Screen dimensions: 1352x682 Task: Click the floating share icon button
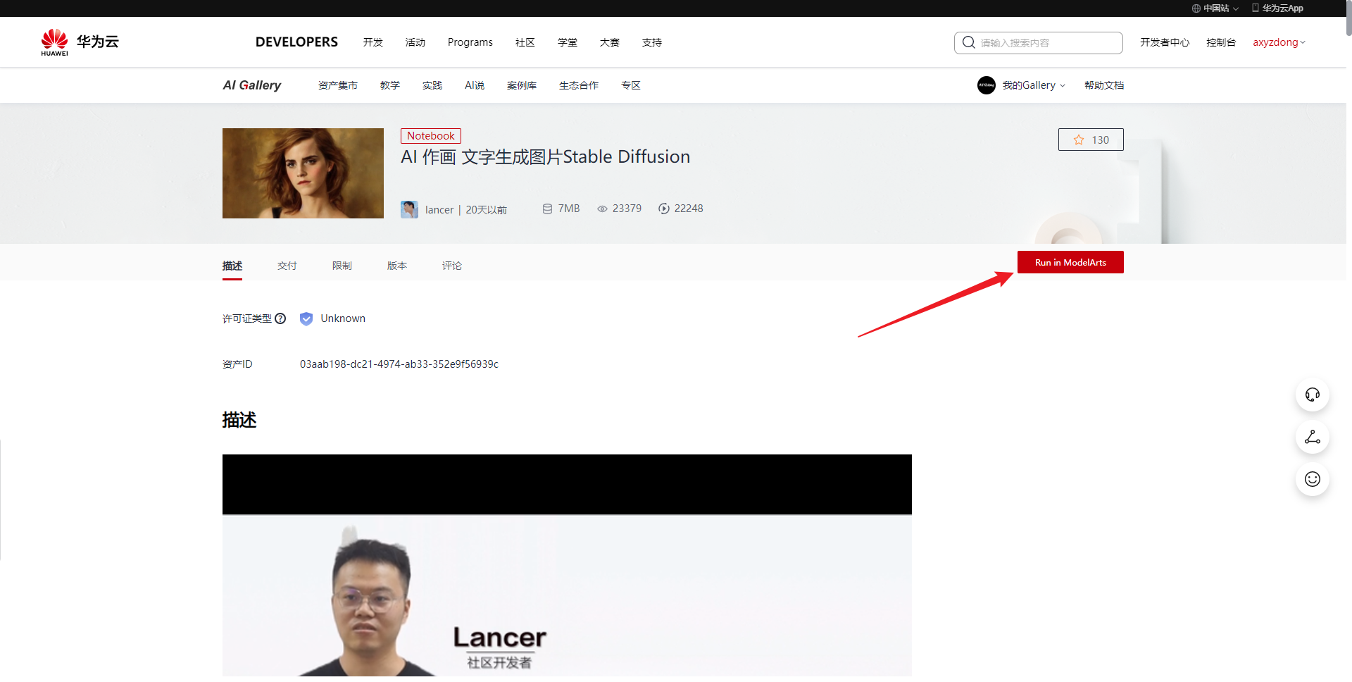1313,437
